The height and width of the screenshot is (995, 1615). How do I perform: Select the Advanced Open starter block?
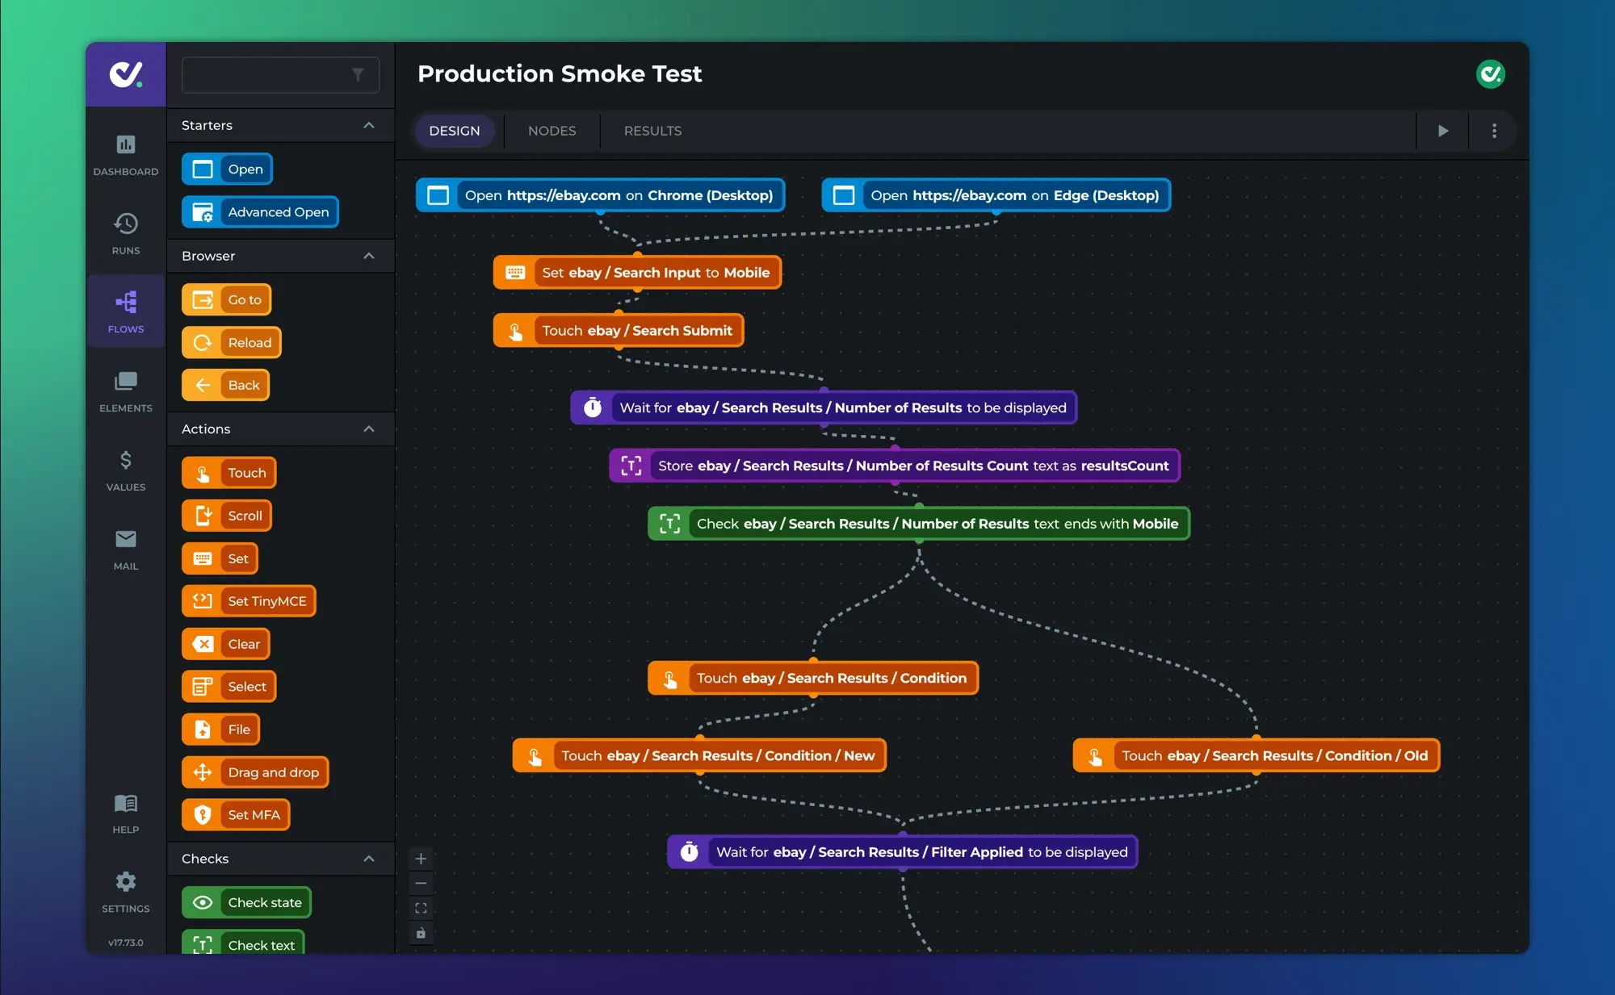pos(260,212)
